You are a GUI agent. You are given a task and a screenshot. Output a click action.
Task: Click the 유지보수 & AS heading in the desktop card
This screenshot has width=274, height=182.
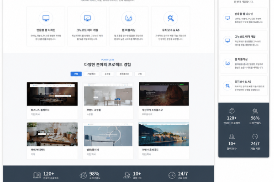(x=171, y=30)
